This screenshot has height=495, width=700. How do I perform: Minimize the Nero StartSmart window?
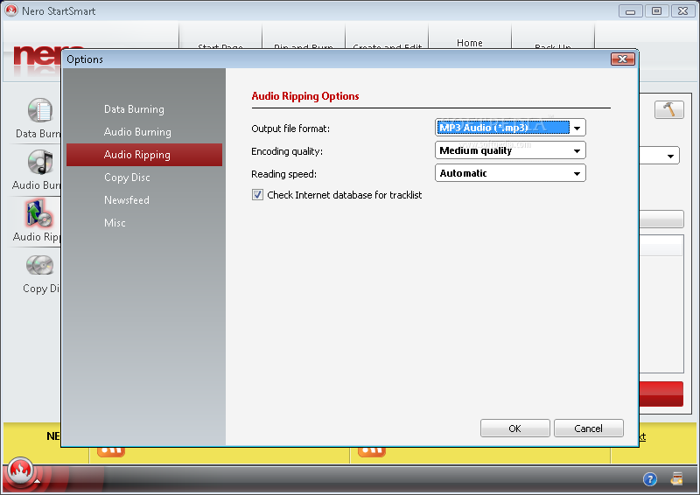[630, 11]
